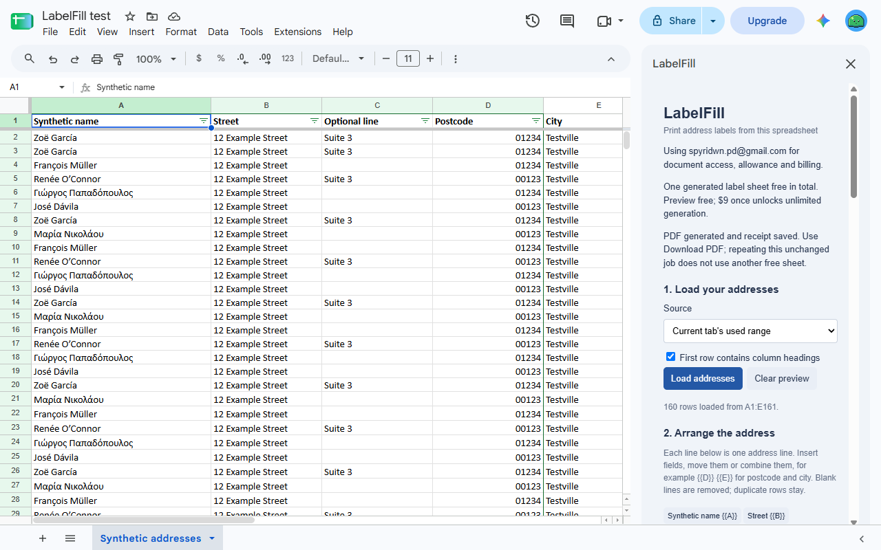The width and height of the screenshot is (881, 550).
Task: Format as percent
Action: coord(221,58)
